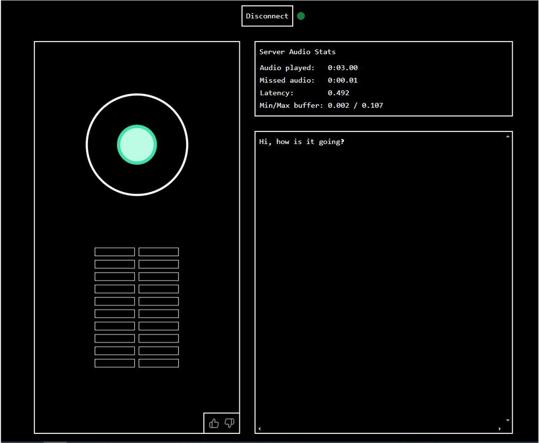
Task: Select the bottom bar in right meter column
Action: pos(158,363)
